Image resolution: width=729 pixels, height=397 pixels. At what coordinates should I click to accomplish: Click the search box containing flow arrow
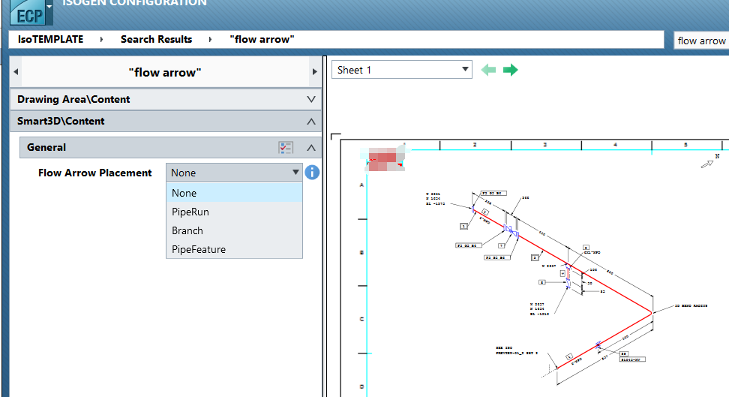pos(701,41)
